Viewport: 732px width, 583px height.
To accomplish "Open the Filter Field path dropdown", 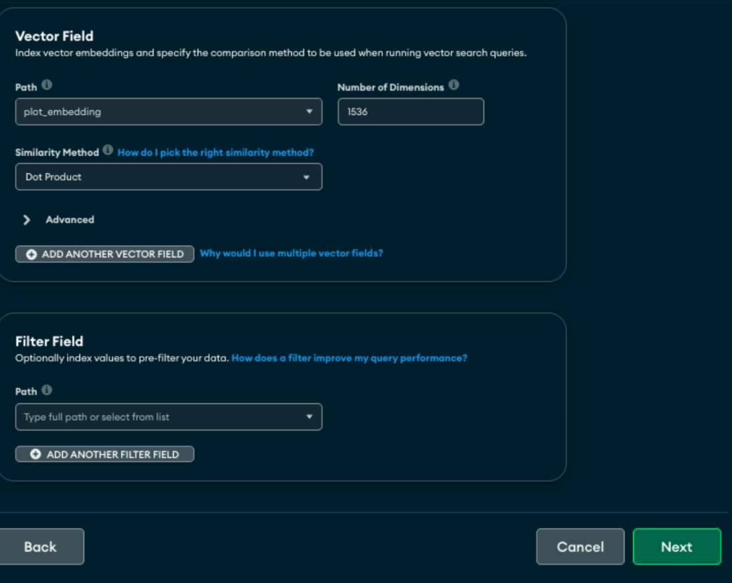I will (x=167, y=416).
